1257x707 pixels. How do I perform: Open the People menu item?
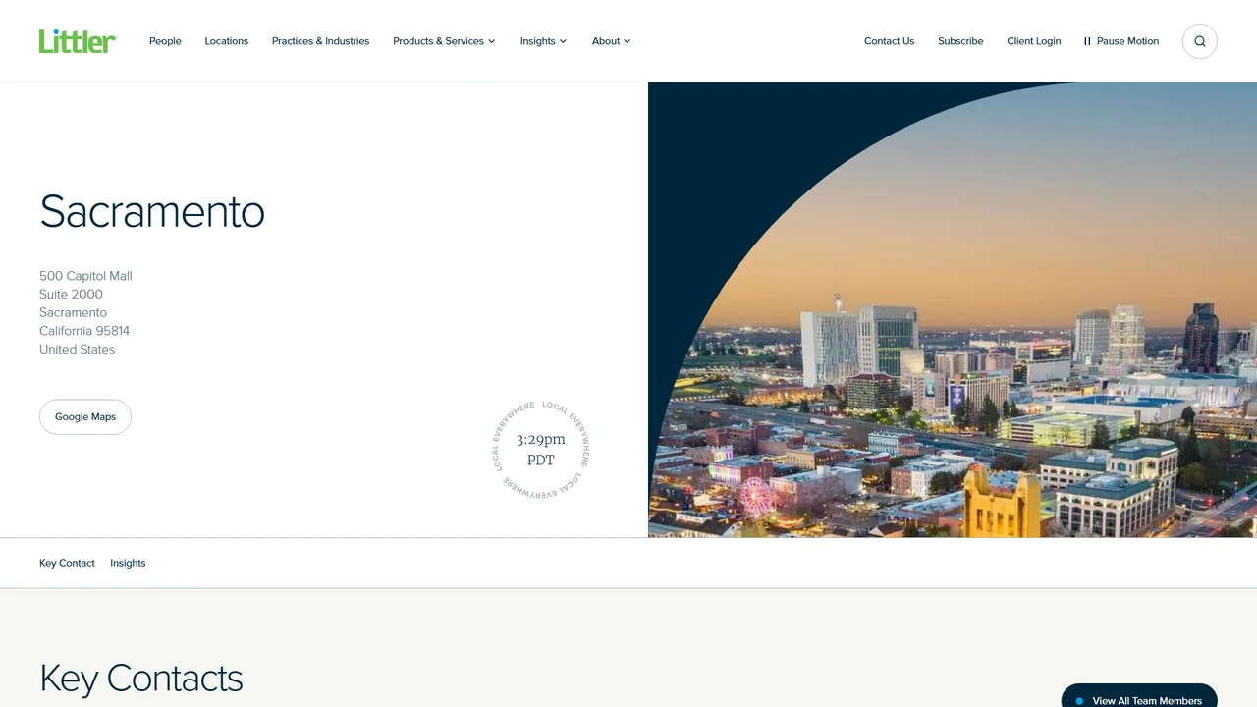click(x=165, y=41)
